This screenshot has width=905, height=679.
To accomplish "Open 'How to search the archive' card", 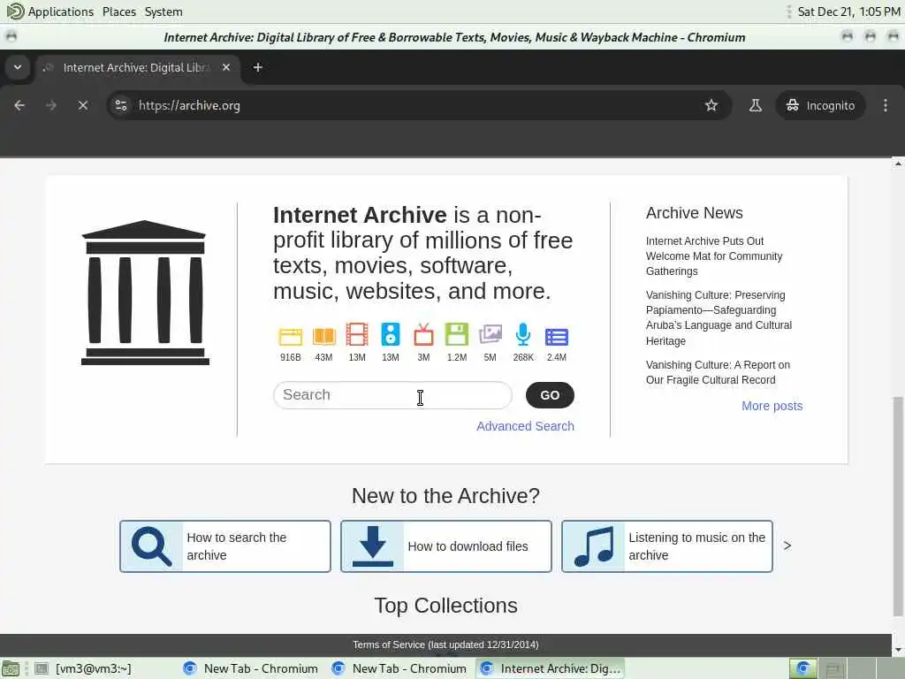I will click(x=225, y=546).
